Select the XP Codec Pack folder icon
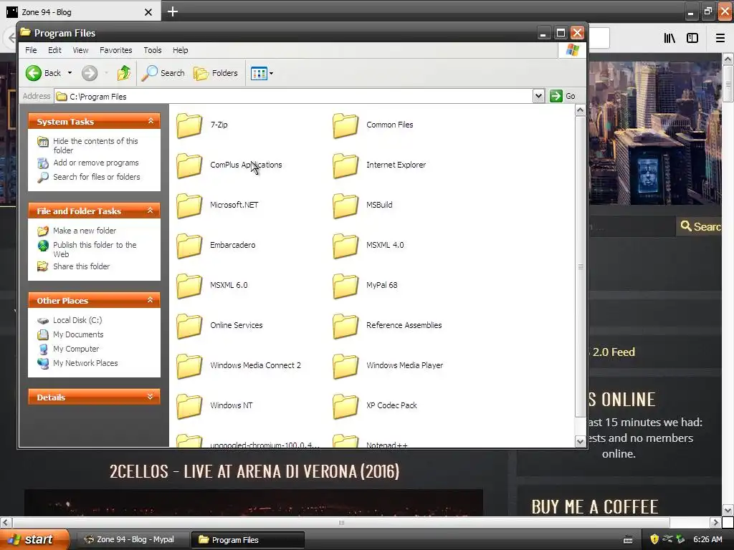The image size is (734, 550). tap(345, 406)
